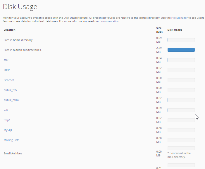Select the 'Files in home directory.' row text
The width and height of the screenshot is (205, 169).
pyautogui.click(x=18, y=40)
